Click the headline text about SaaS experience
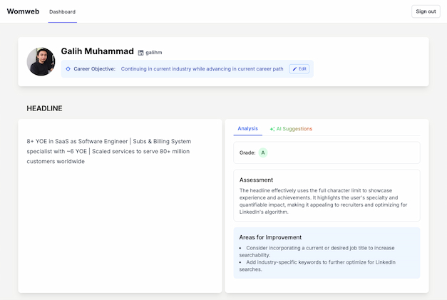The height and width of the screenshot is (300, 447). tap(109, 151)
